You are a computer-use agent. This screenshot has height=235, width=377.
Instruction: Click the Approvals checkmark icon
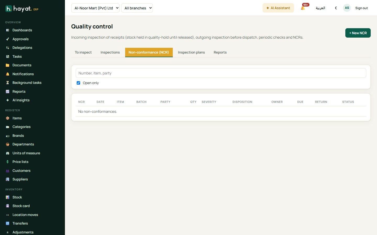point(8,39)
